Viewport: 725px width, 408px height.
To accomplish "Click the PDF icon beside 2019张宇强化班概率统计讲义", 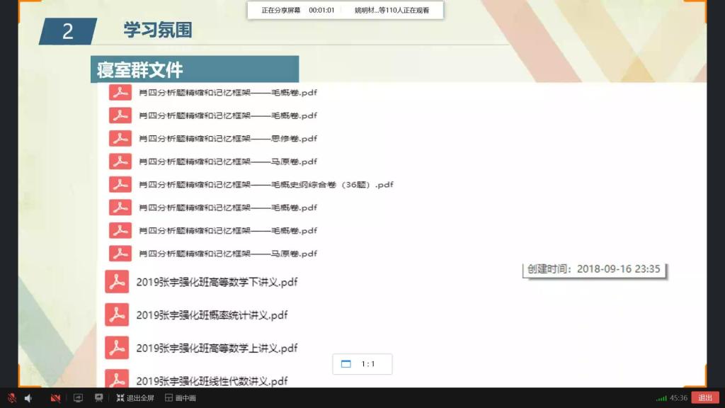I will tap(117, 315).
